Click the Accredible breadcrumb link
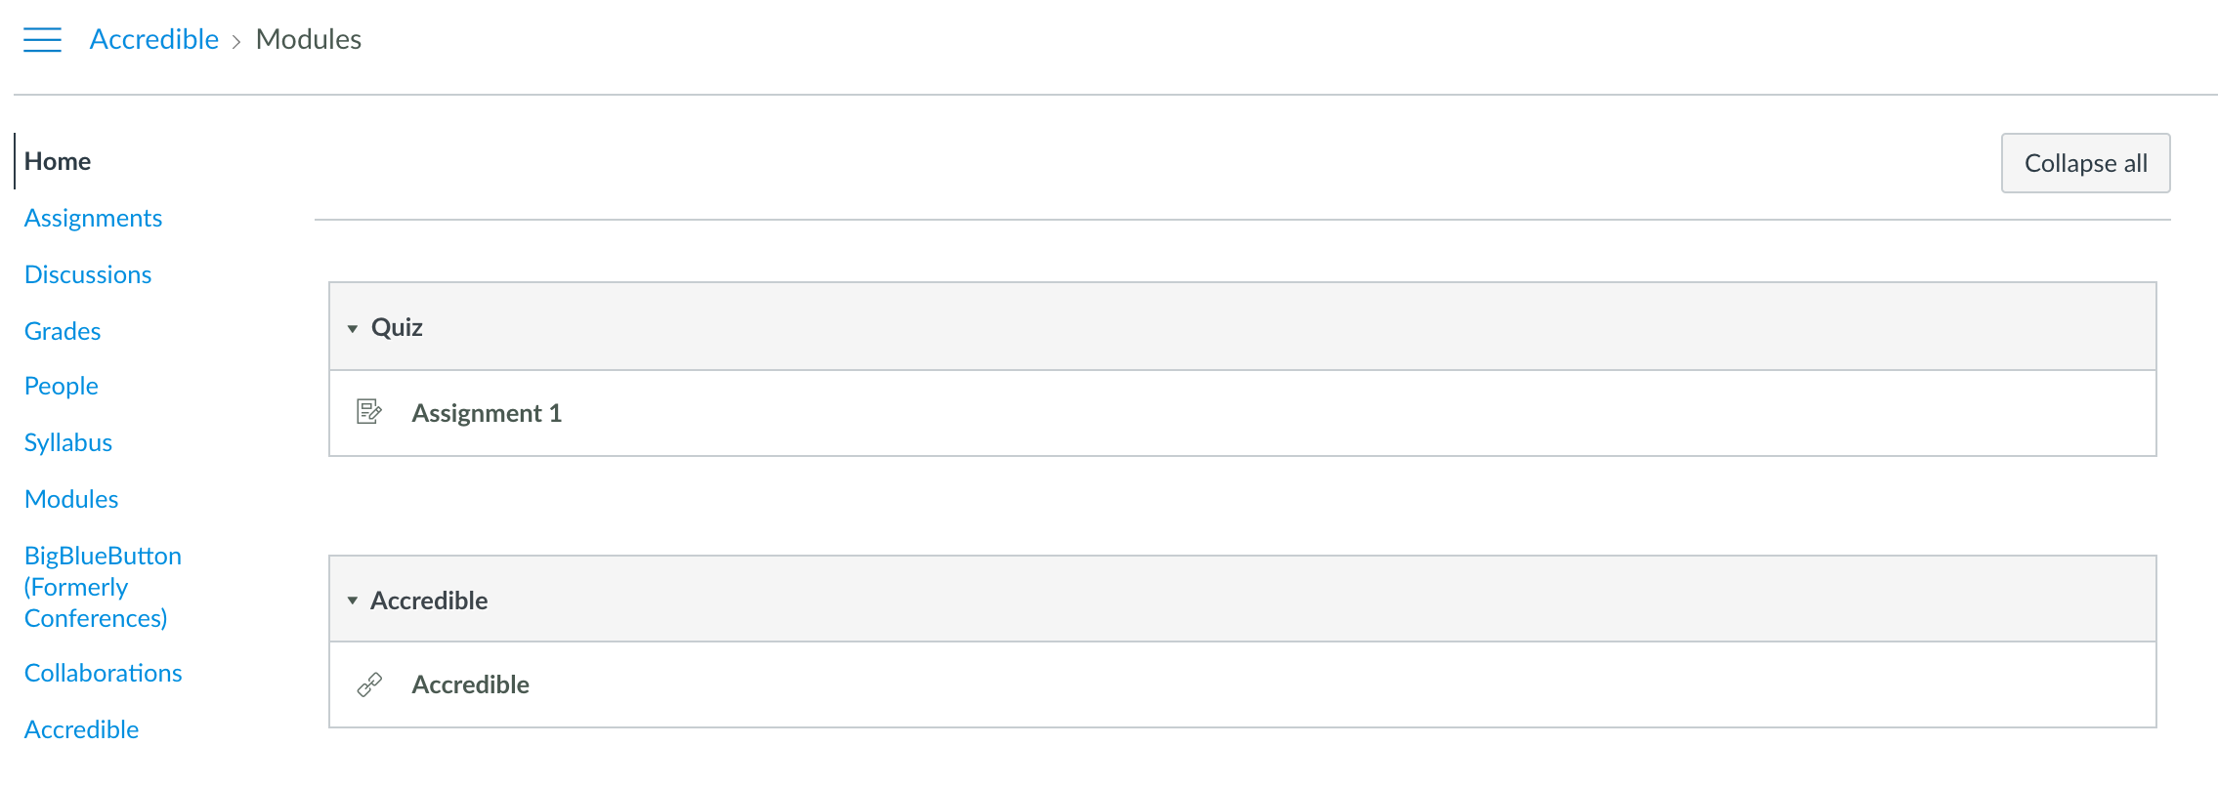 (153, 39)
